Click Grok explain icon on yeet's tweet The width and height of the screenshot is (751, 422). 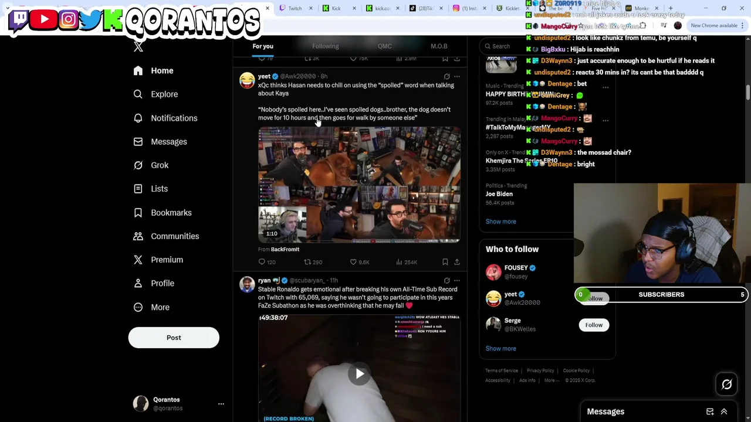[x=446, y=76]
